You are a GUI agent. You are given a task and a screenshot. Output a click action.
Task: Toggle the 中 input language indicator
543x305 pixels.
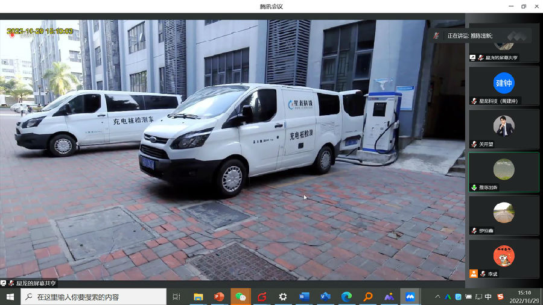pyautogui.click(x=488, y=297)
